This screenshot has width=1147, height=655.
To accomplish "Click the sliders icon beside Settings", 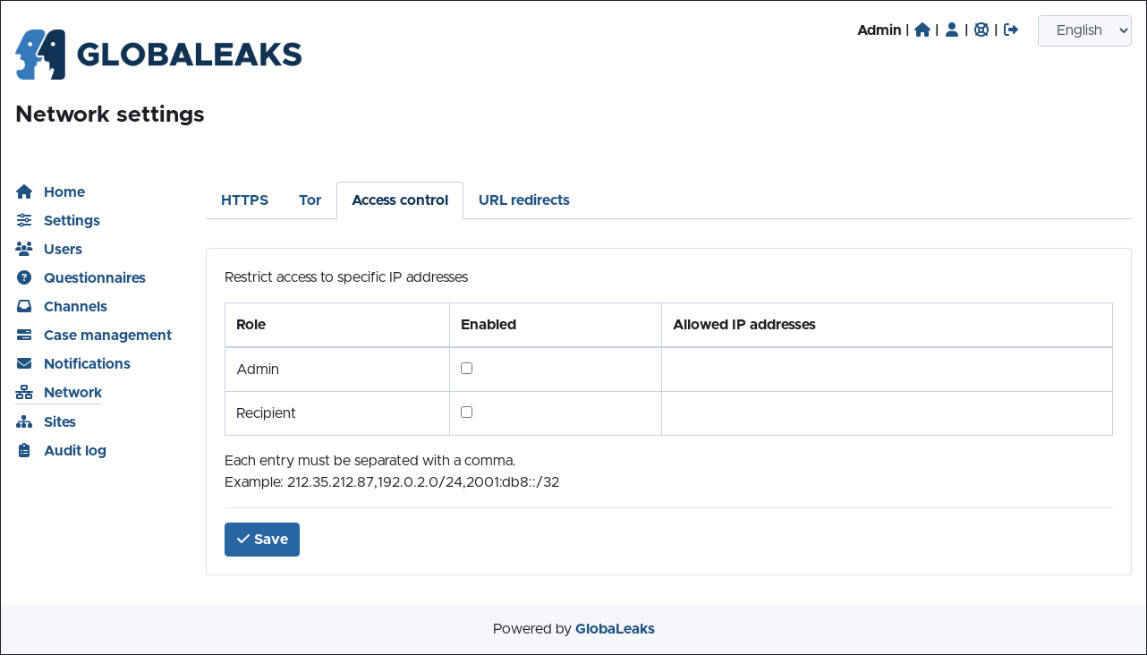I will coord(24,220).
